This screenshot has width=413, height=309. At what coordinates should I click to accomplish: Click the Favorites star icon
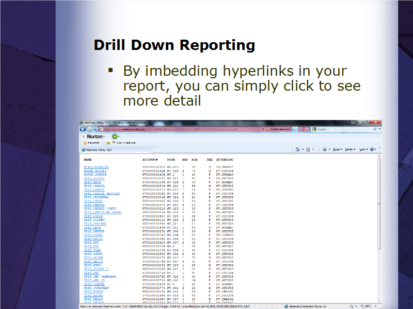click(x=85, y=142)
